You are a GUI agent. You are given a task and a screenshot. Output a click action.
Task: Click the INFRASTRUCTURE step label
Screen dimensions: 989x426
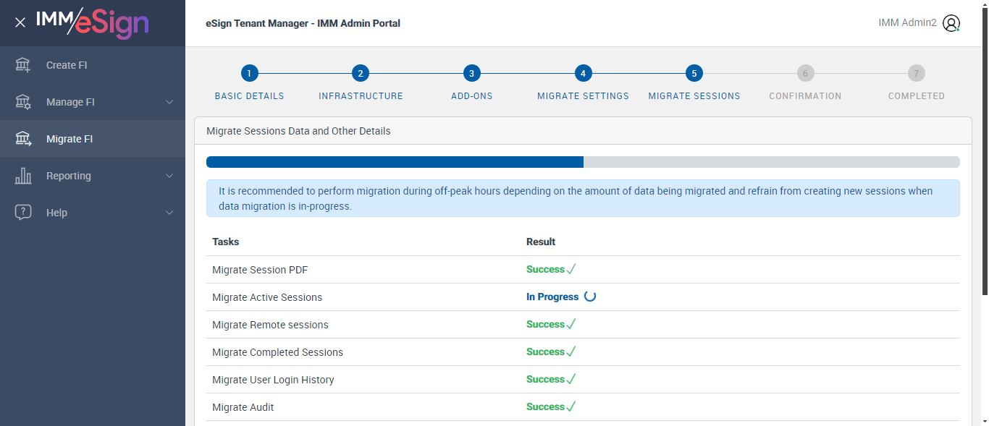[x=361, y=95]
